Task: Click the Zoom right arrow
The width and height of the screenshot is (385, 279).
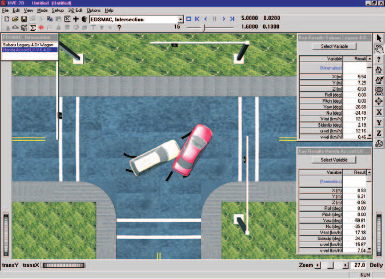Action: (x=346, y=265)
